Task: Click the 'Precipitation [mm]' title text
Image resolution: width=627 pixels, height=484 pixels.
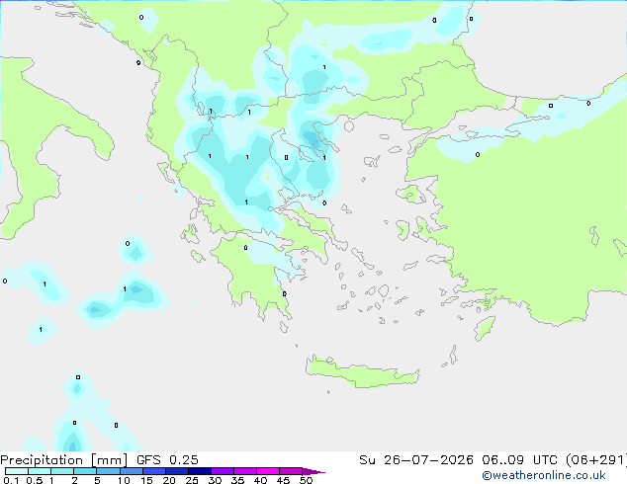Action: click(63, 460)
